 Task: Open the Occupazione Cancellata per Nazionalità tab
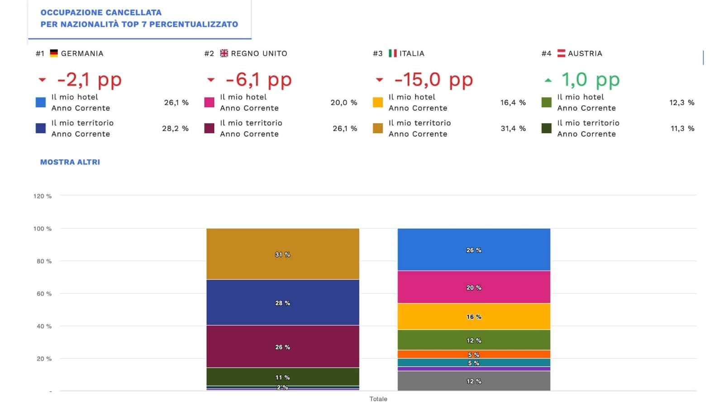pos(139,19)
